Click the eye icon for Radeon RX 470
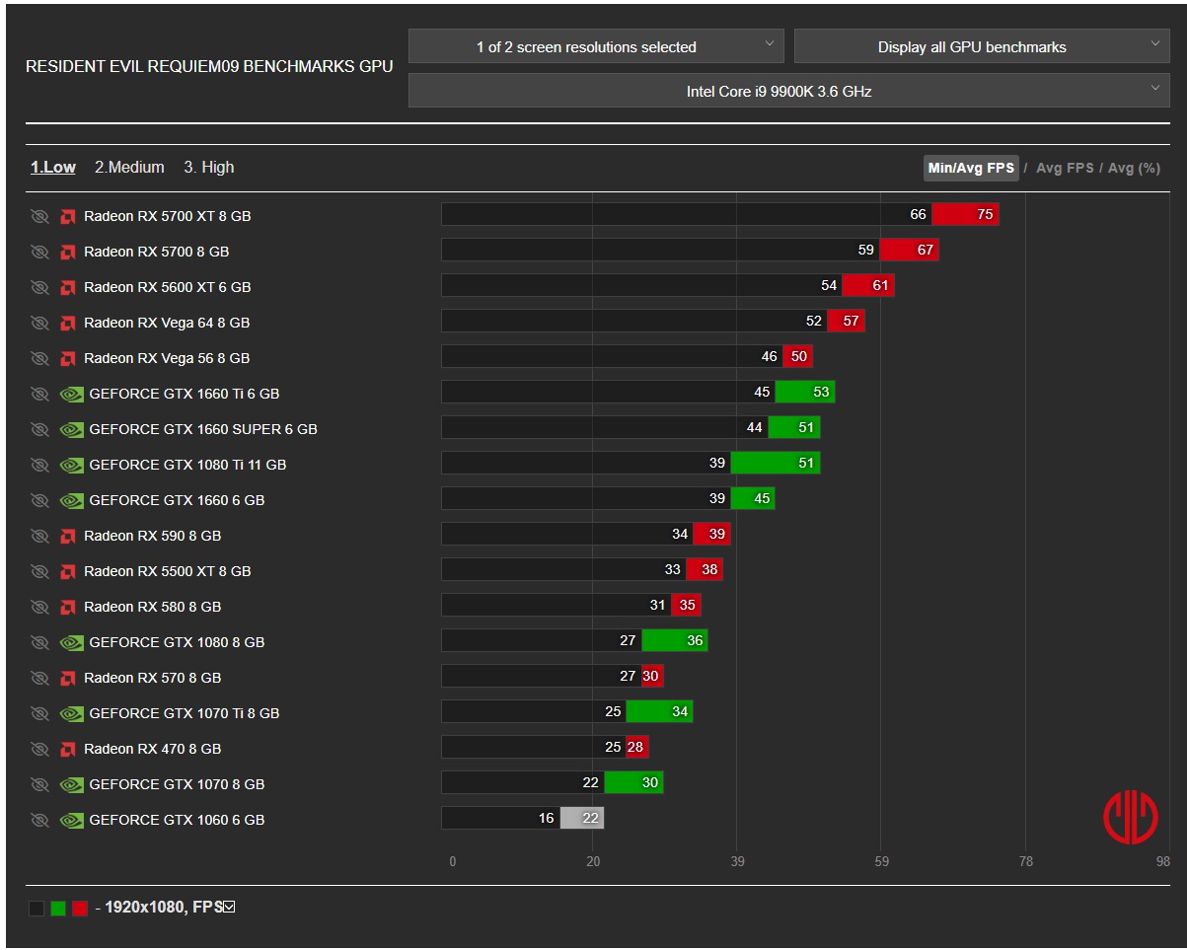Viewport: 1187px width, 950px height. point(39,749)
